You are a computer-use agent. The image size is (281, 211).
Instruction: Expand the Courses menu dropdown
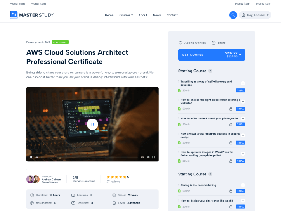pyautogui.click(x=126, y=15)
